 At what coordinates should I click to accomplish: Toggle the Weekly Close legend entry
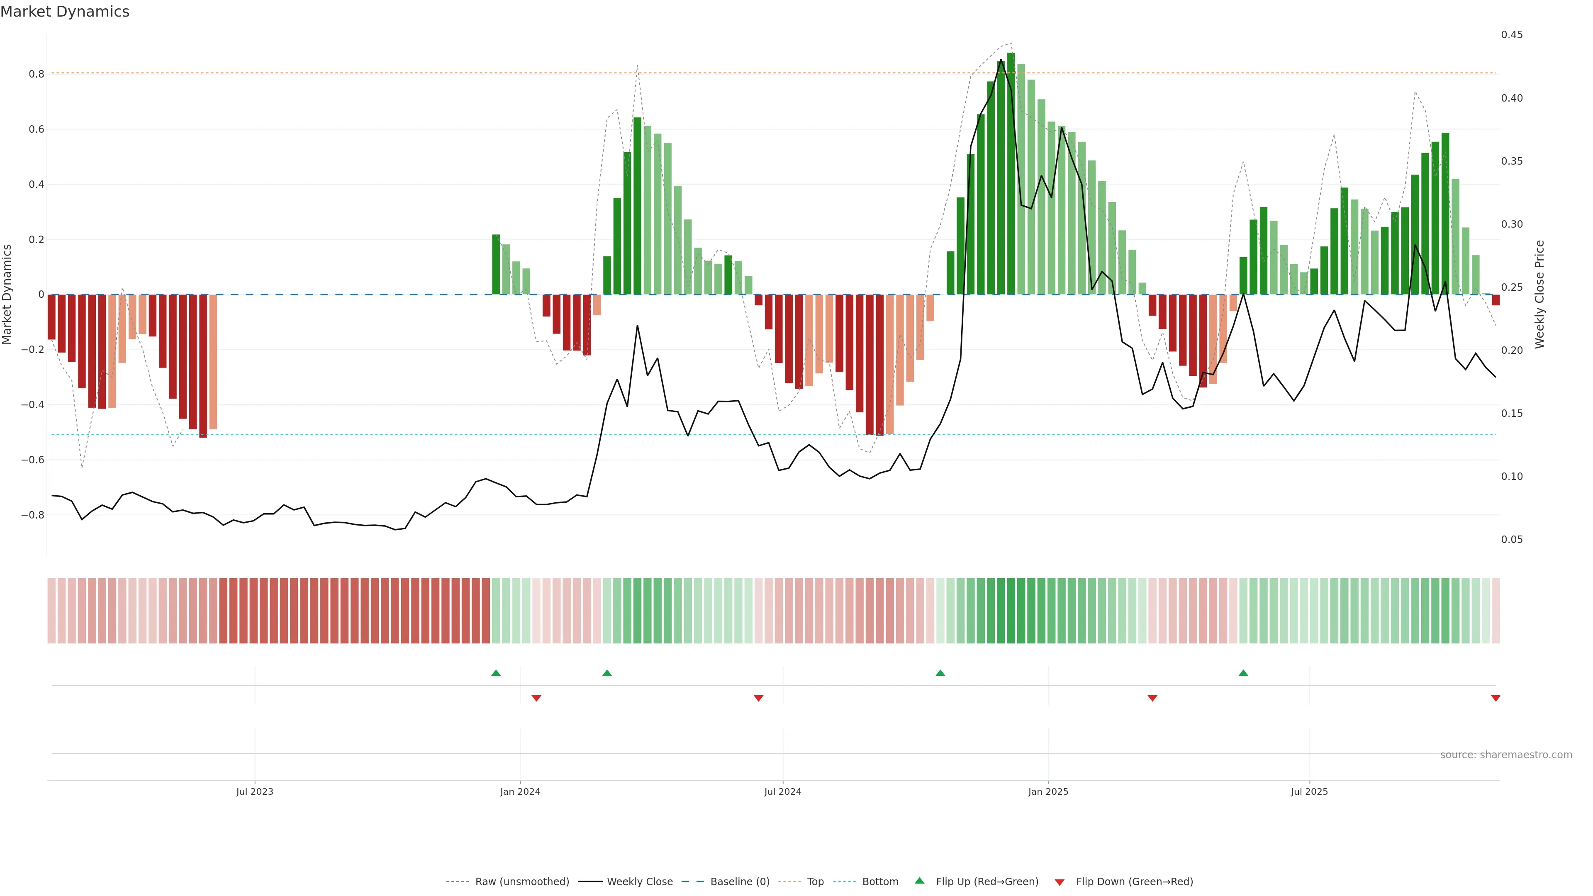click(639, 882)
